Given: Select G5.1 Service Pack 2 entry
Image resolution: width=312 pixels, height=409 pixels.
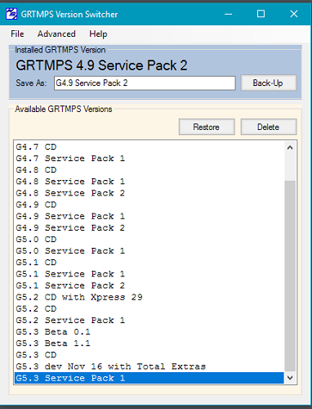Looking at the screenshot, I should pyautogui.click(x=149, y=285).
